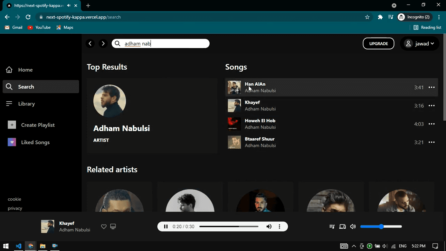
Task: Go forward with the in-app right chevron
Action: coord(103,43)
